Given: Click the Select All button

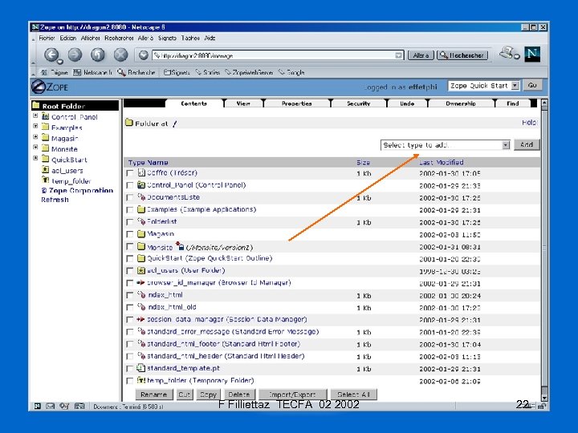Looking at the screenshot, I should coord(353,395).
